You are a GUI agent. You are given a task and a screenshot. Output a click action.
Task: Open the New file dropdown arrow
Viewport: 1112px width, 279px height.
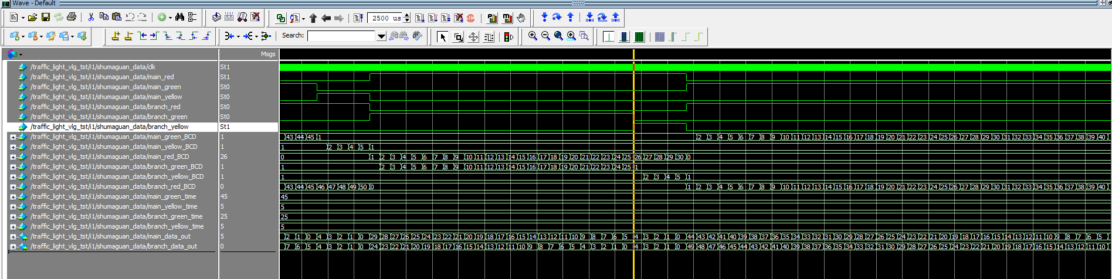tap(23, 18)
